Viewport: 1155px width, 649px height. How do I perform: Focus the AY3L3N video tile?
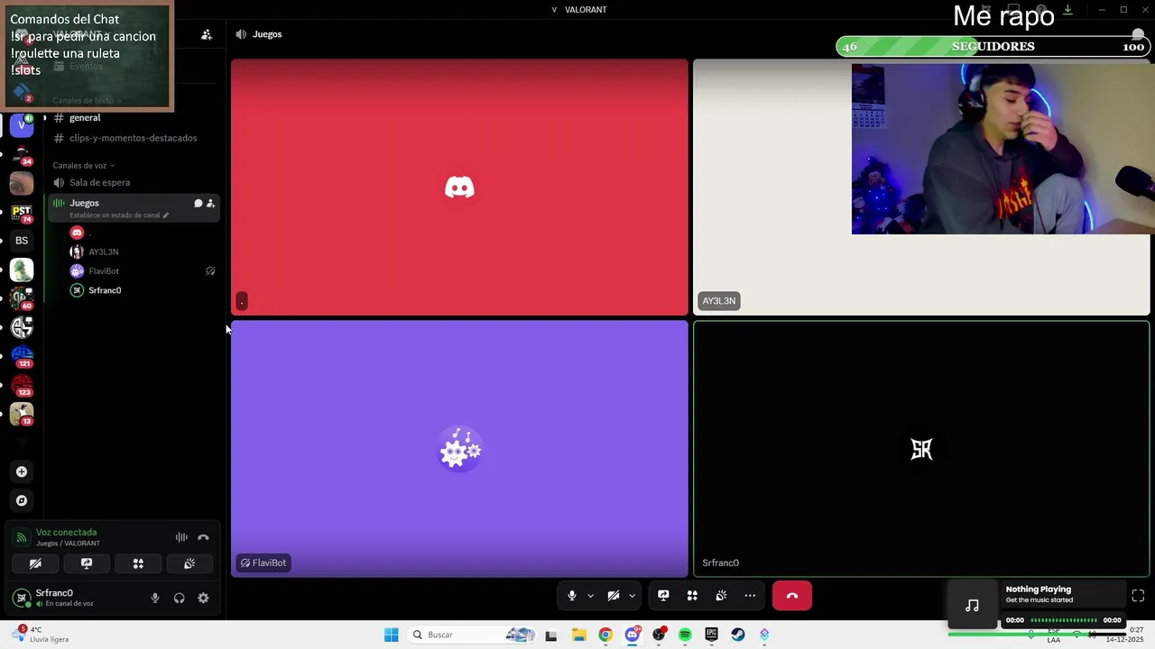[x=921, y=187]
